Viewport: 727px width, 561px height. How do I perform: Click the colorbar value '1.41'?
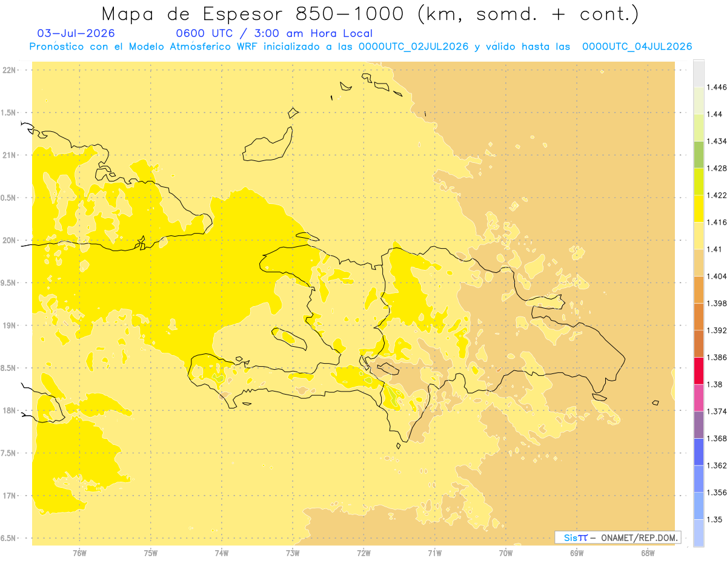coord(714,249)
